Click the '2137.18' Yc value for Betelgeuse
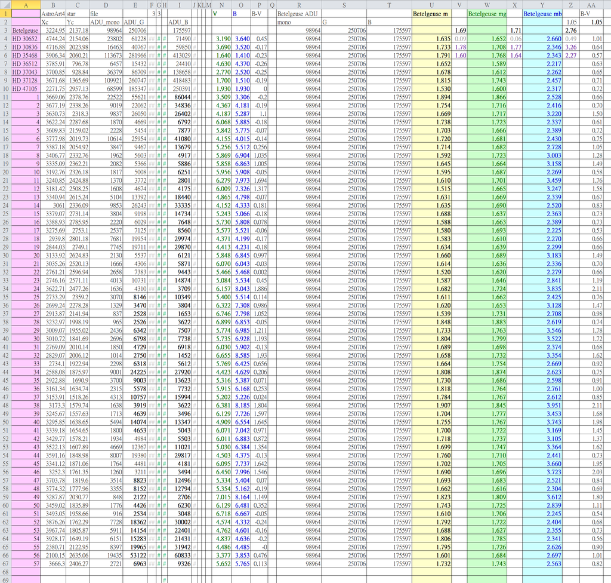 pos(78,30)
